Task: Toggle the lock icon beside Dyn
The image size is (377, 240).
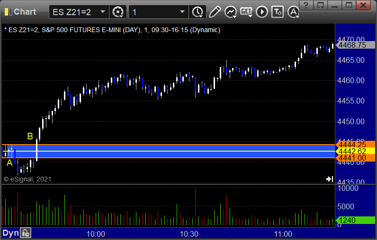Action: (26, 233)
